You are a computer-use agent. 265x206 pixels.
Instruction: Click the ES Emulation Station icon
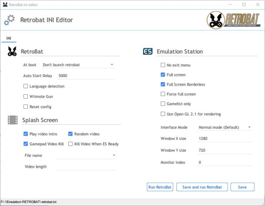tap(148, 51)
